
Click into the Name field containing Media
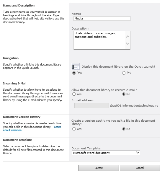pyautogui.click(x=102, y=18)
